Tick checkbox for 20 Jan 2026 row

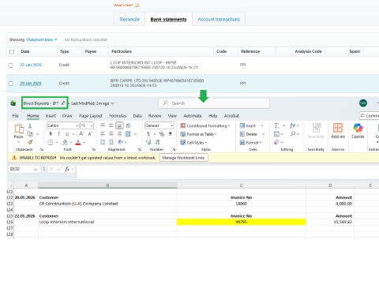click(10, 84)
